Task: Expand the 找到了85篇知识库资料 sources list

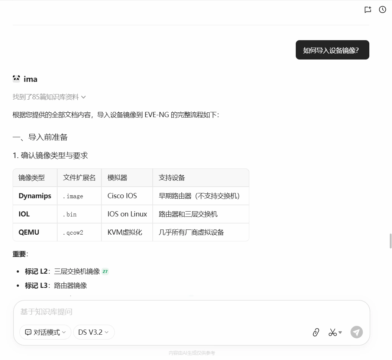Action: pyautogui.click(x=49, y=97)
